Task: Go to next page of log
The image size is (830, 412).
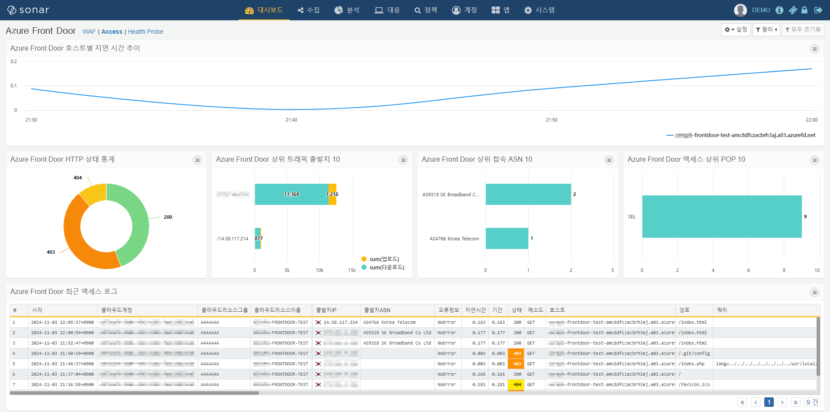Action: pyautogui.click(x=782, y=402)
